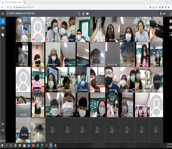Select the gray avatar participant thumbnail in first row
Screen dimensions: 172x149
point(38,29)
